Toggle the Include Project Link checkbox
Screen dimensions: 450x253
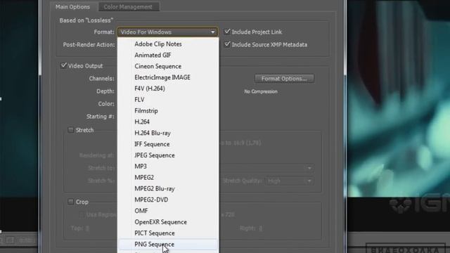(x=227, y=32)
